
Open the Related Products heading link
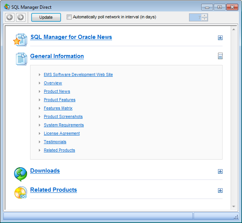(54, 190)
